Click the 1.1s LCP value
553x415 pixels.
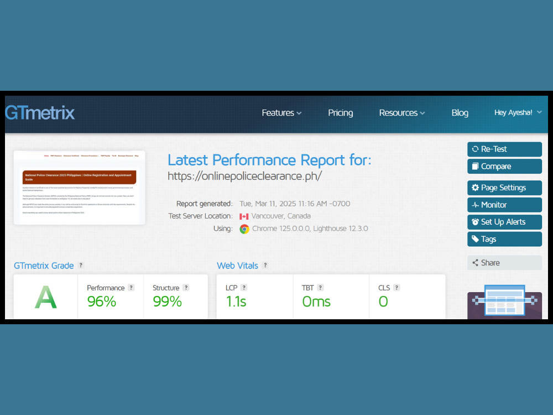(236, 302)
